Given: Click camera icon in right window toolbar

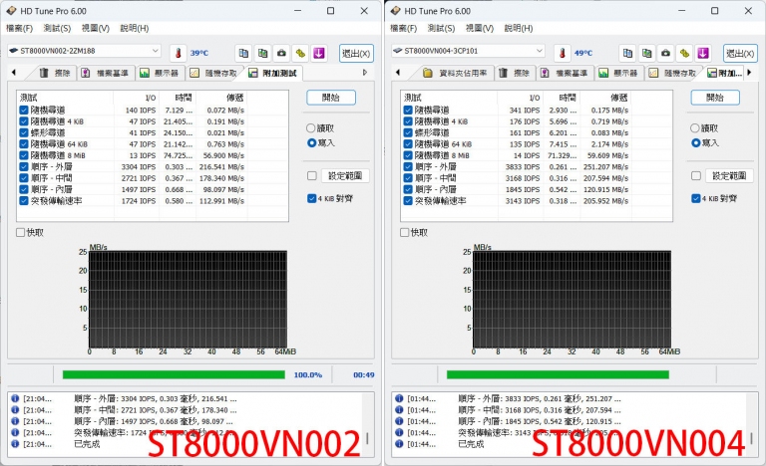Looking at the screenshot, I should tap(665, 53).
